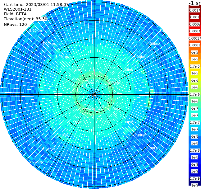Click the 1.7e-5 colorbar label

195,66
